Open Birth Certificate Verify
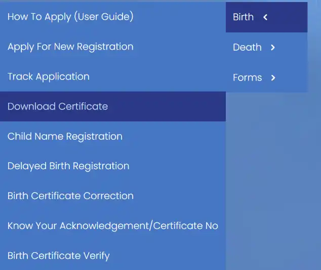Screen dimensions: 321x270 [113, 256]
